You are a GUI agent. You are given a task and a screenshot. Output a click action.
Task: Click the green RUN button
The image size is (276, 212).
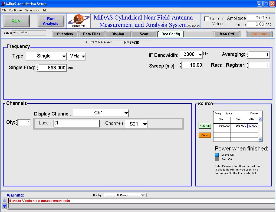click(x=16, y=21)
